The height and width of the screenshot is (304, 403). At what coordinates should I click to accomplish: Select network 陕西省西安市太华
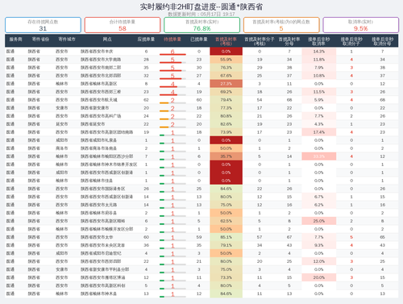[97, 237]
